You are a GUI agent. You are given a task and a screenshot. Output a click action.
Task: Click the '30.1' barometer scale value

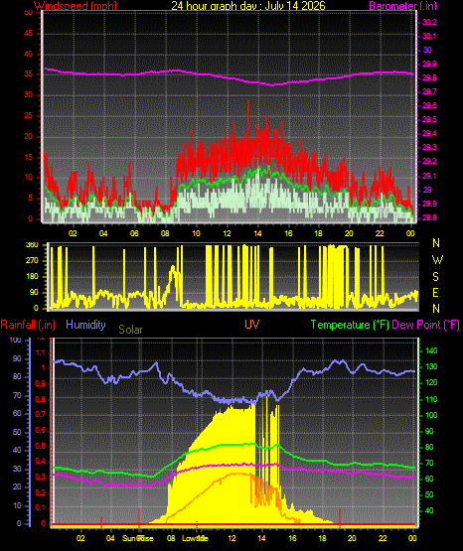(429, 36)
